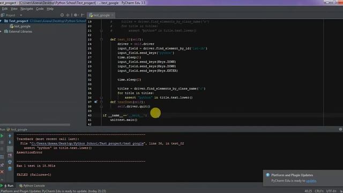Click the print icon in Run console
Viewport: 343px width, 193px height.
click(10, 162)
